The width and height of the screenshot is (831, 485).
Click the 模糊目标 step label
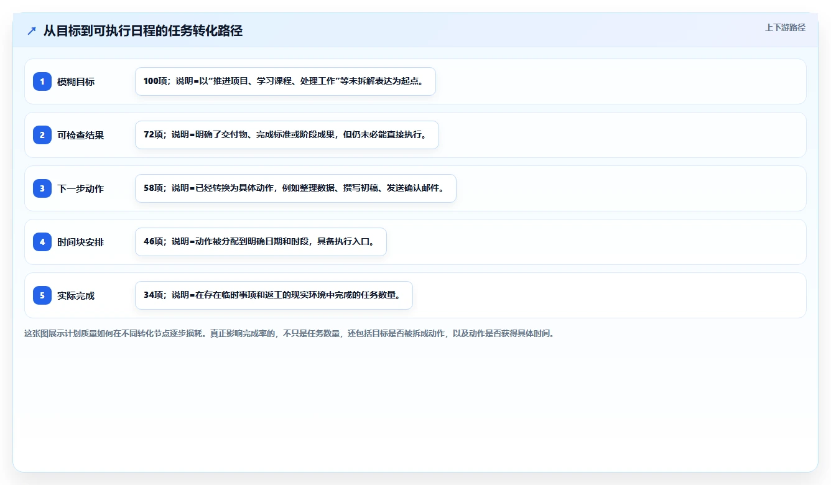pos(76,81)
